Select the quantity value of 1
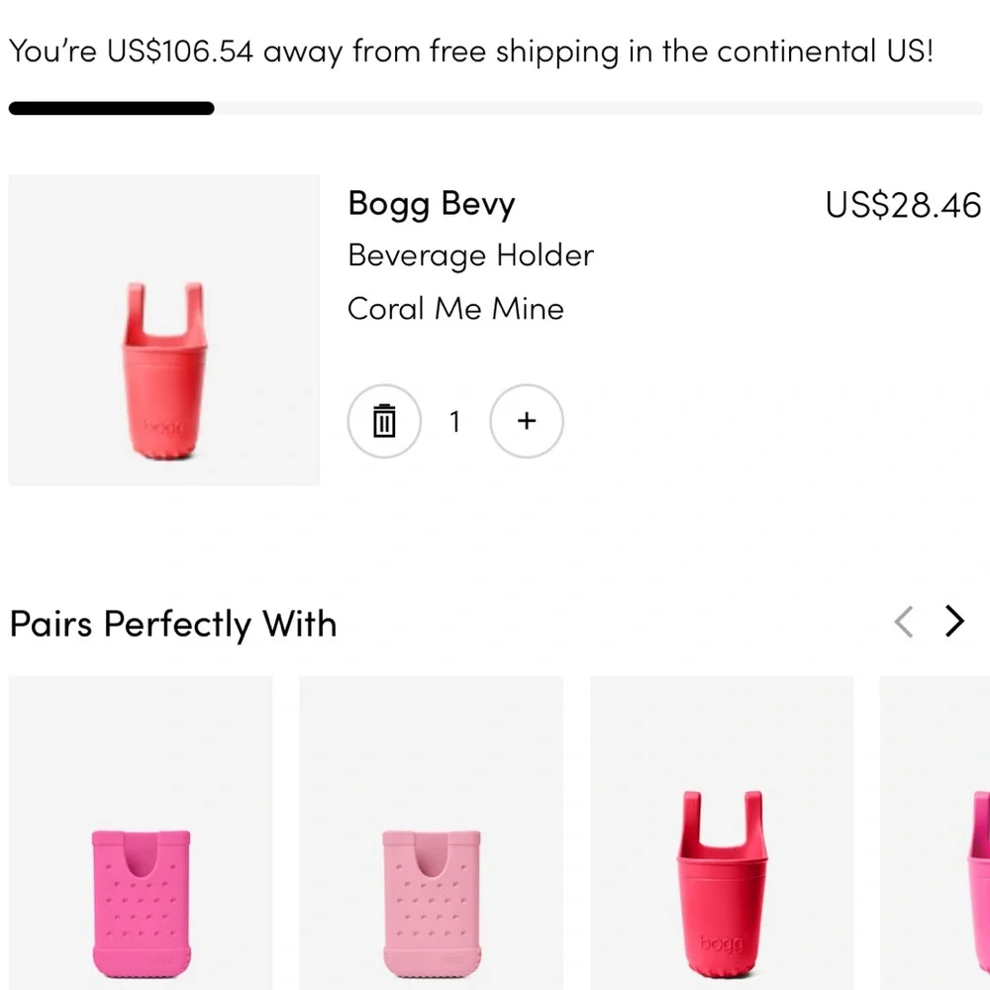The height and width of the screenshot is (990, 990). tap(455, 420)
